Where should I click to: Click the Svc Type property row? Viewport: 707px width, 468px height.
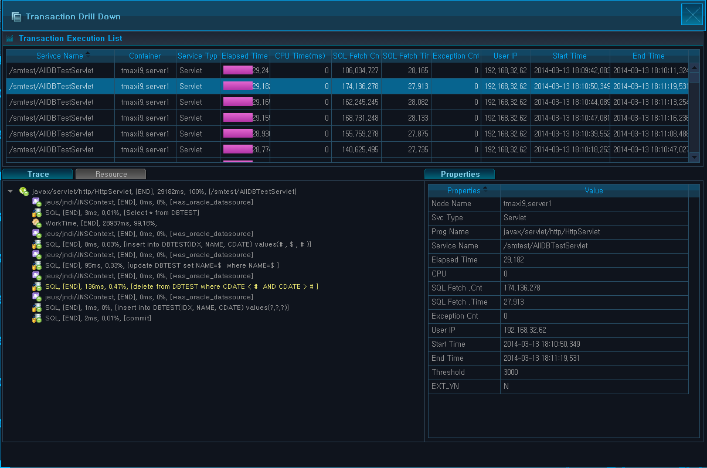coord(558,218)
